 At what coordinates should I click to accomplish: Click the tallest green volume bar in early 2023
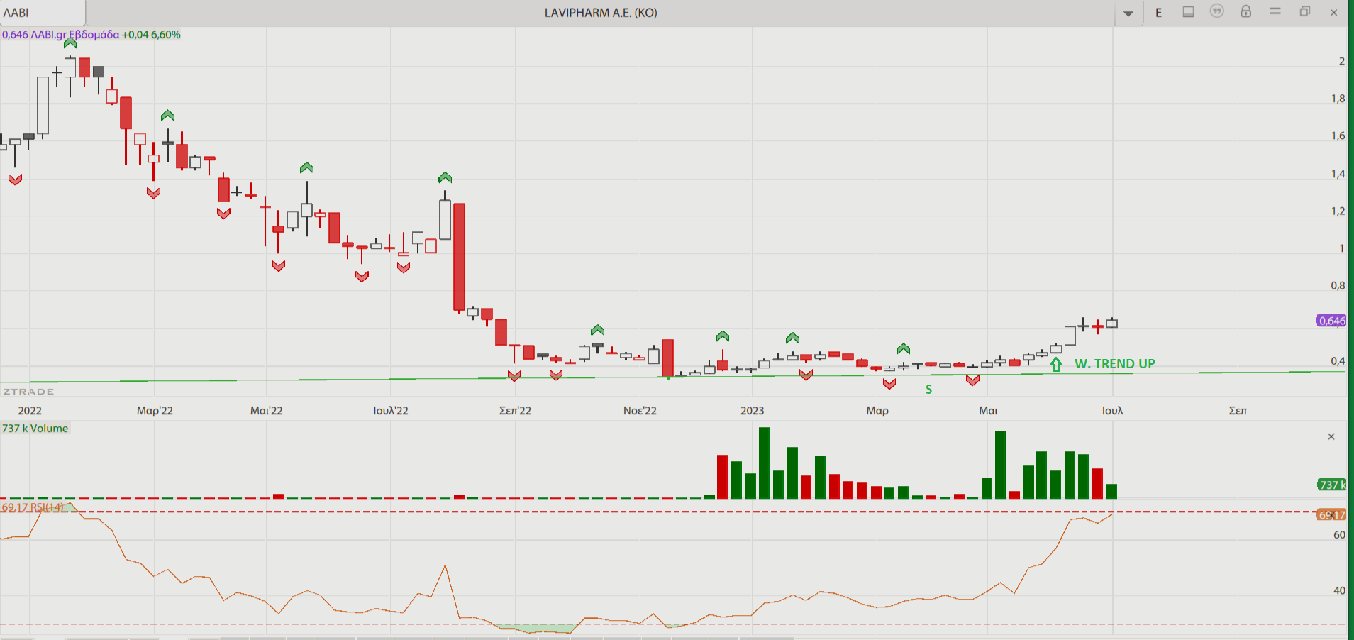click(x=764, y=463)
